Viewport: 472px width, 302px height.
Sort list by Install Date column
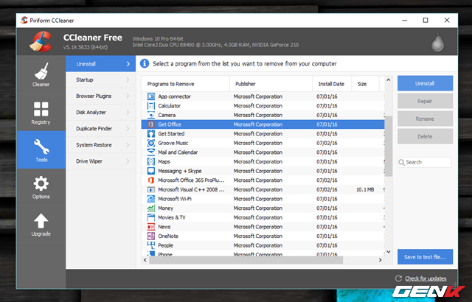[x=330, y=83]
